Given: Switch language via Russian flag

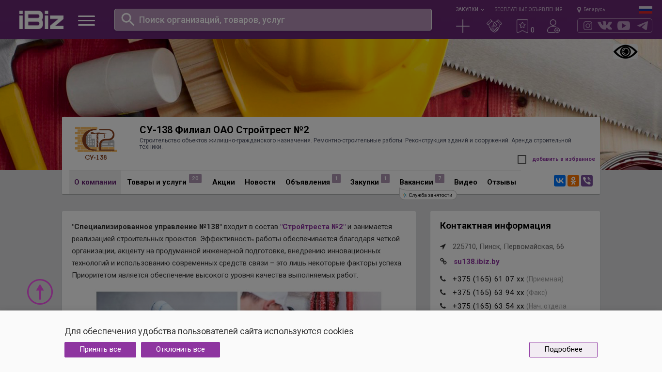Looking at the screenshot, I should [x=646, y=10].
